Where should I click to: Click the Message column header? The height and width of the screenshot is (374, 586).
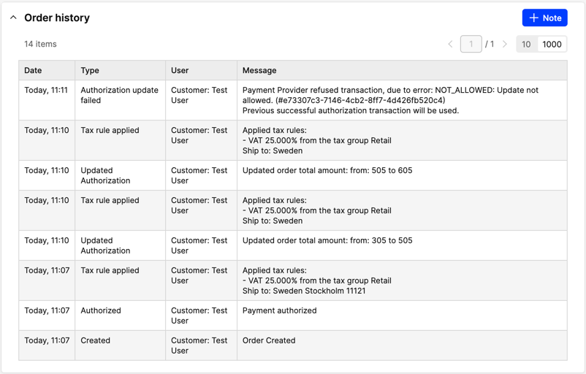tap(259, 71)
